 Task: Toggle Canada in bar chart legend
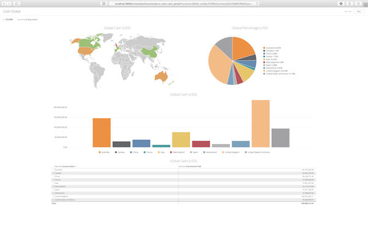120,152
